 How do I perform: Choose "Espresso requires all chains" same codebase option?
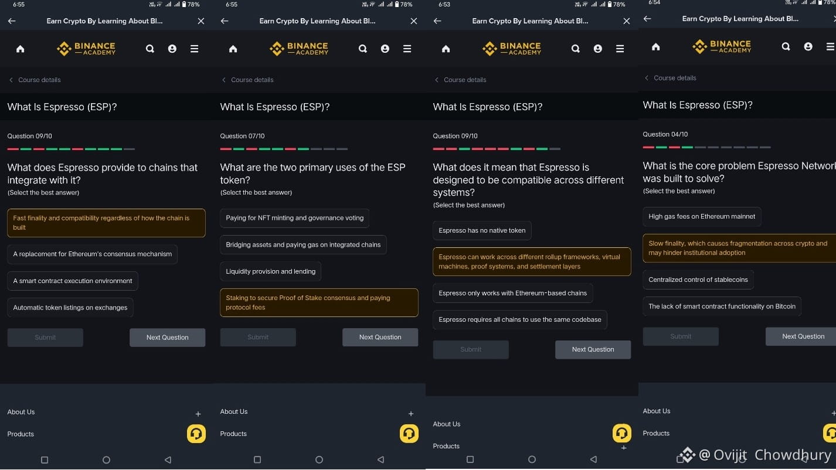pyautogui.click(x=520, y=320)
